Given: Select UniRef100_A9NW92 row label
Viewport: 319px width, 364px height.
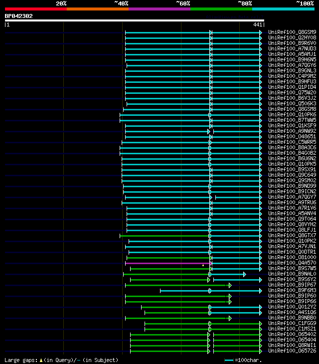Looking at the screenshot, I should (292, 131).
